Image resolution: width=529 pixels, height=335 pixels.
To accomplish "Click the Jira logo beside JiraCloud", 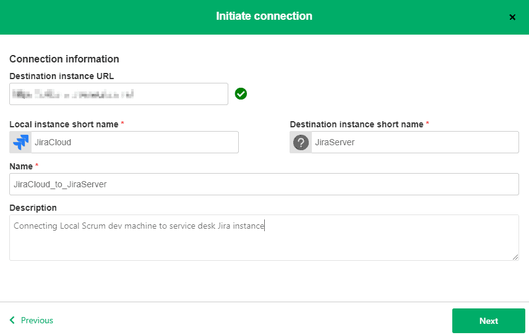I will pyautogui.click(x=20, y=142).
